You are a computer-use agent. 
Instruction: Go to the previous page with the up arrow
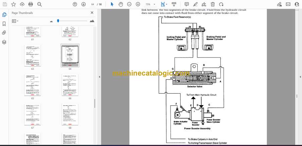tap(75, 4)
